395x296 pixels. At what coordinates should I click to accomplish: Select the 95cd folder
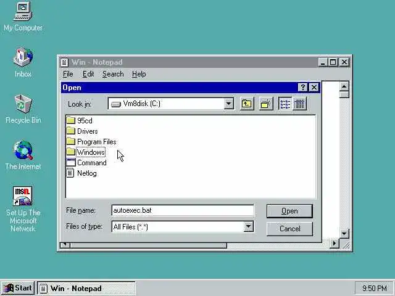pyautogui.click(x=80, y=121)
